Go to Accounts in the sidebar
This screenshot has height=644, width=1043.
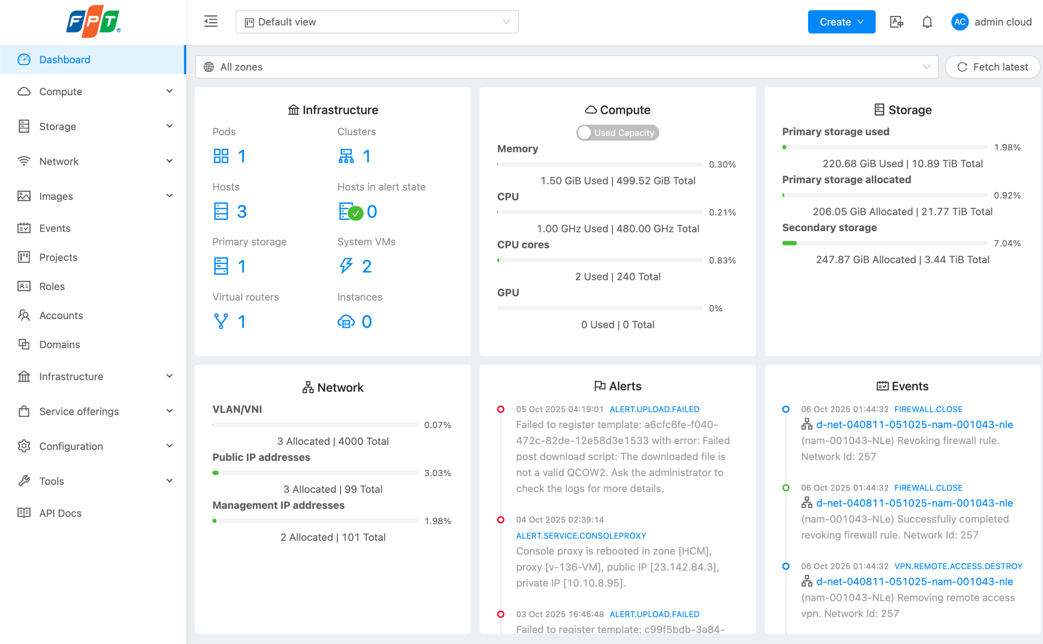click(x=61, y=315)
